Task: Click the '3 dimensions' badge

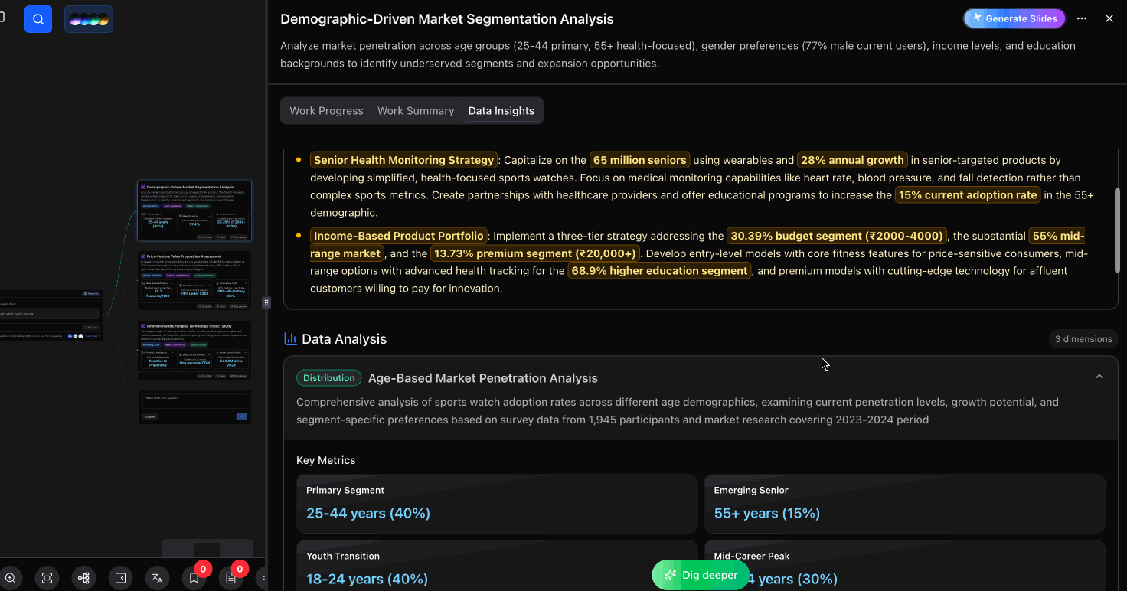Action: pos(1083,339)
